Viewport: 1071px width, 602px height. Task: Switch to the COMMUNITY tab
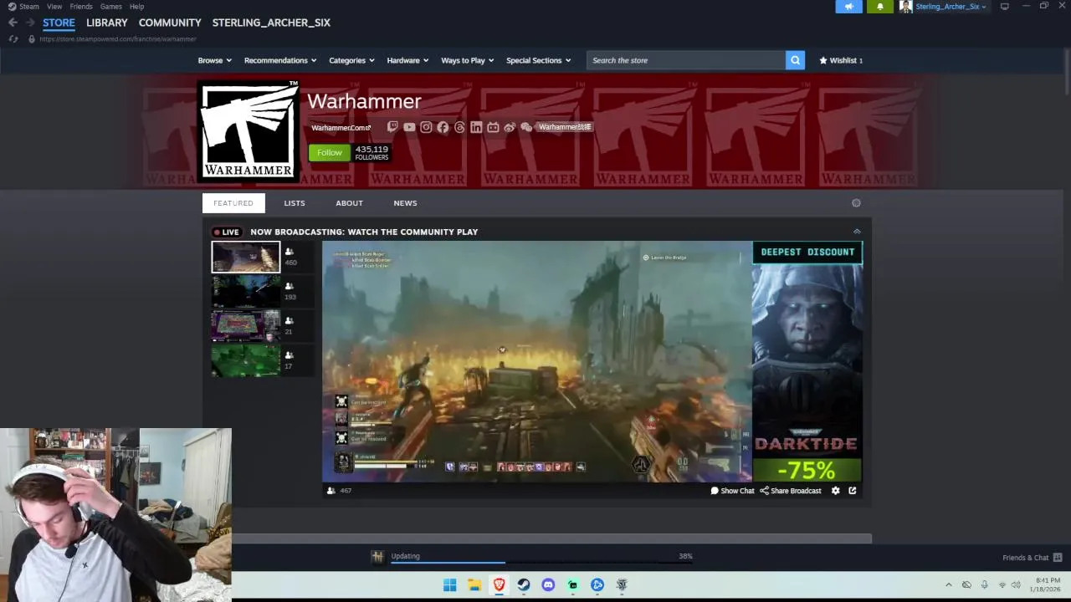(x=170, y=23)
